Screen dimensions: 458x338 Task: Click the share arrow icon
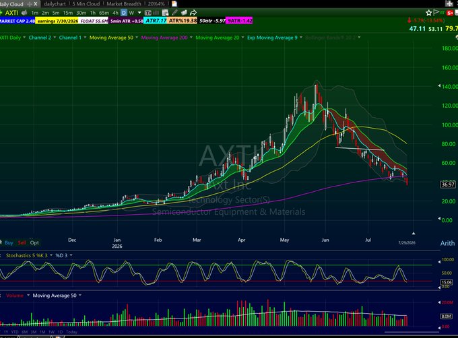coord(193,13)
